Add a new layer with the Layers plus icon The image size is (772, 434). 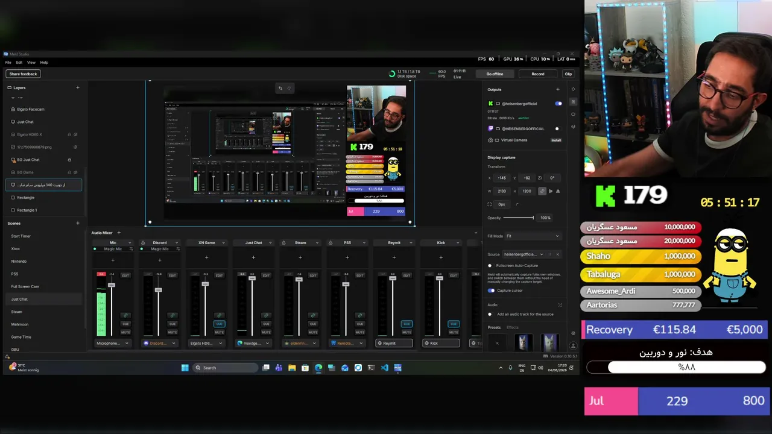point(77,87)
